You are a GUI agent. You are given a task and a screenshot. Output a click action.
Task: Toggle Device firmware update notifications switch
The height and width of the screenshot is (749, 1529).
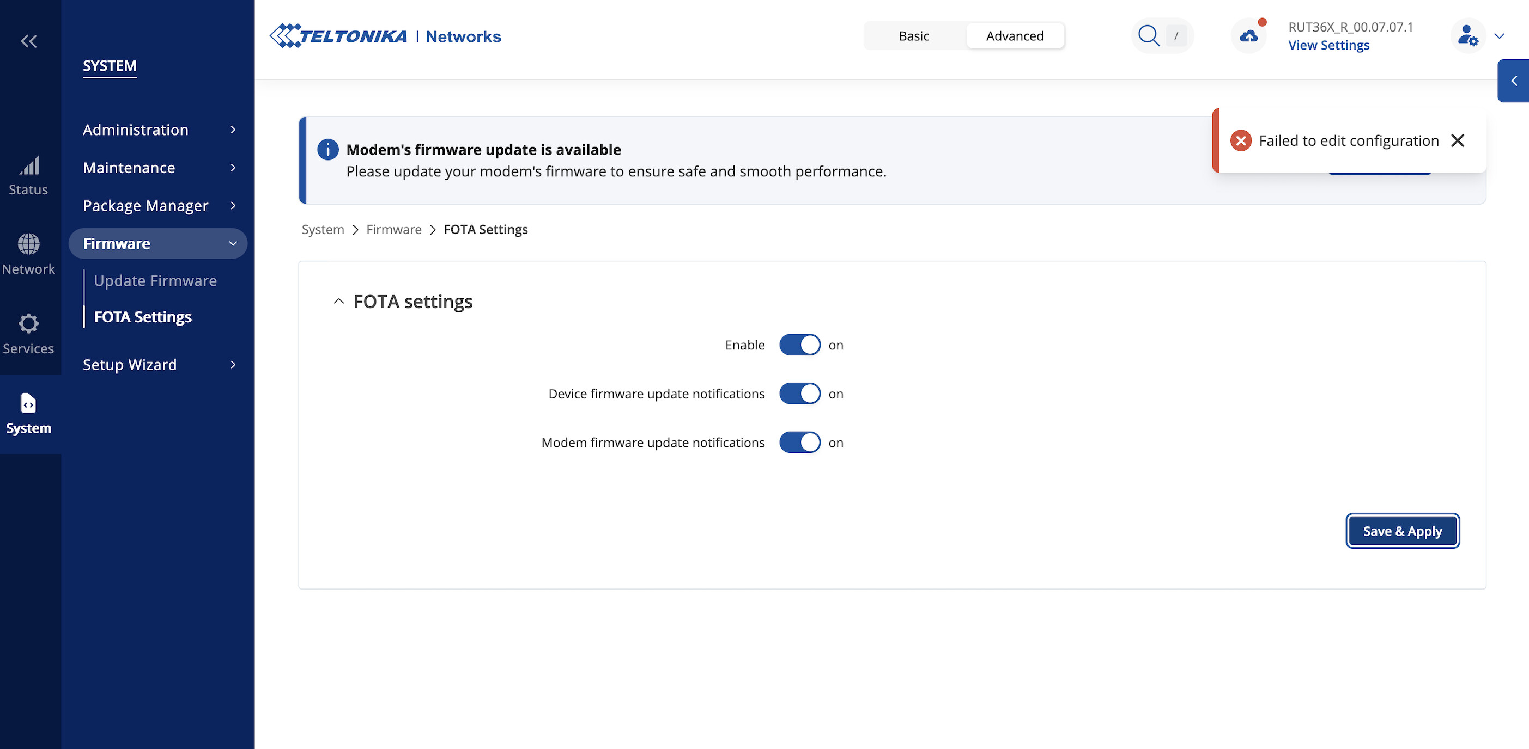click(799, 393)
